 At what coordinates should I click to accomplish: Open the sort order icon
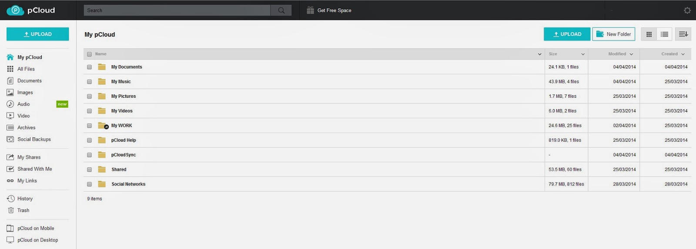(x=683, y=34)
